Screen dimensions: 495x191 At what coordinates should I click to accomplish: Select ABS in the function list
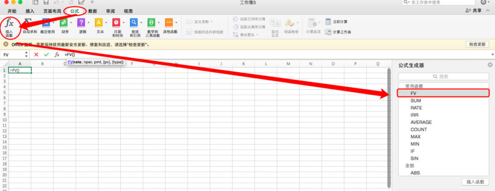tap(443, 173)
